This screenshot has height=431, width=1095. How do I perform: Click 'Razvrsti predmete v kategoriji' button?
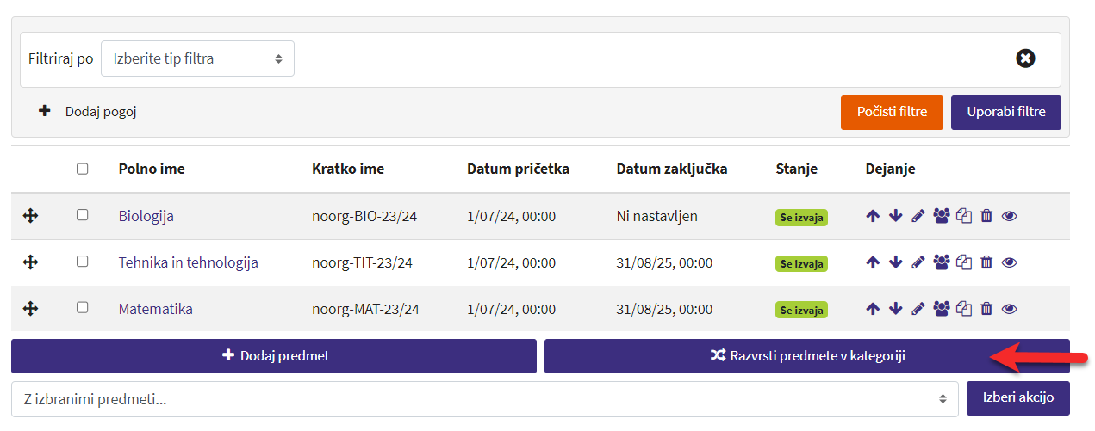point(806,355)
